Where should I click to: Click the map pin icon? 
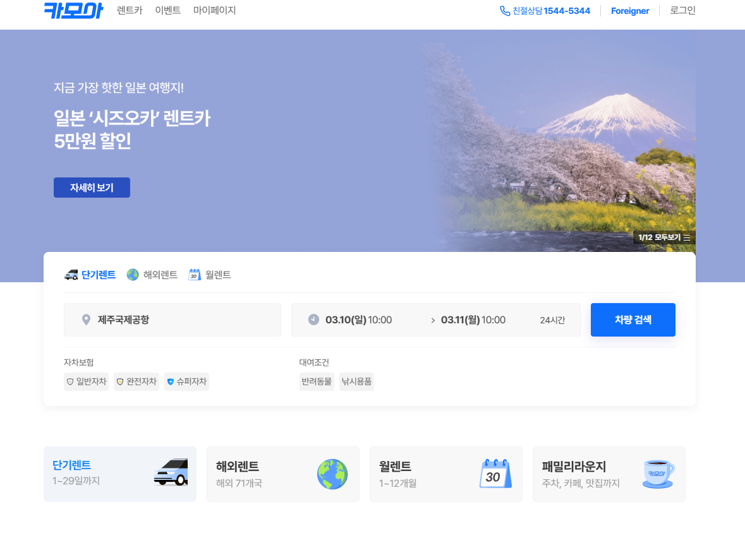pyautogui.click(x=86, y=320)
